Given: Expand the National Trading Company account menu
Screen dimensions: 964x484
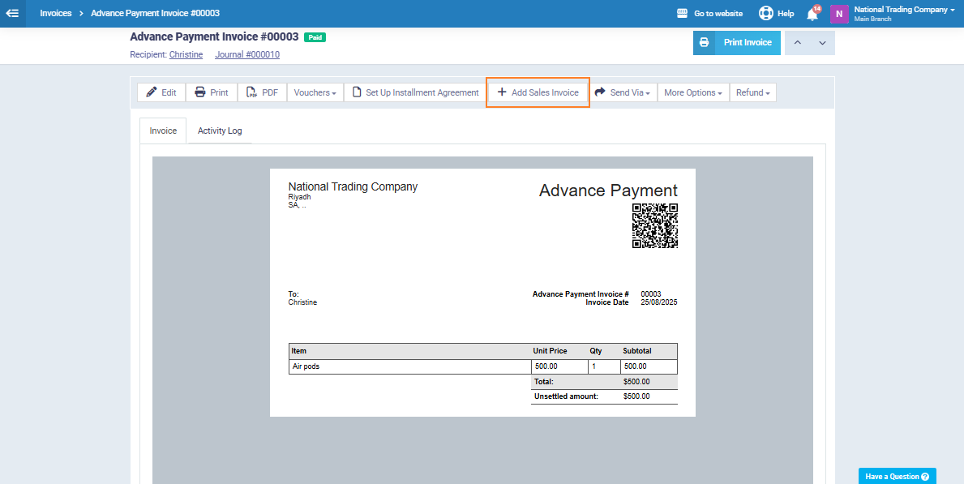Looking at the screenshot, I should point(904,13).
